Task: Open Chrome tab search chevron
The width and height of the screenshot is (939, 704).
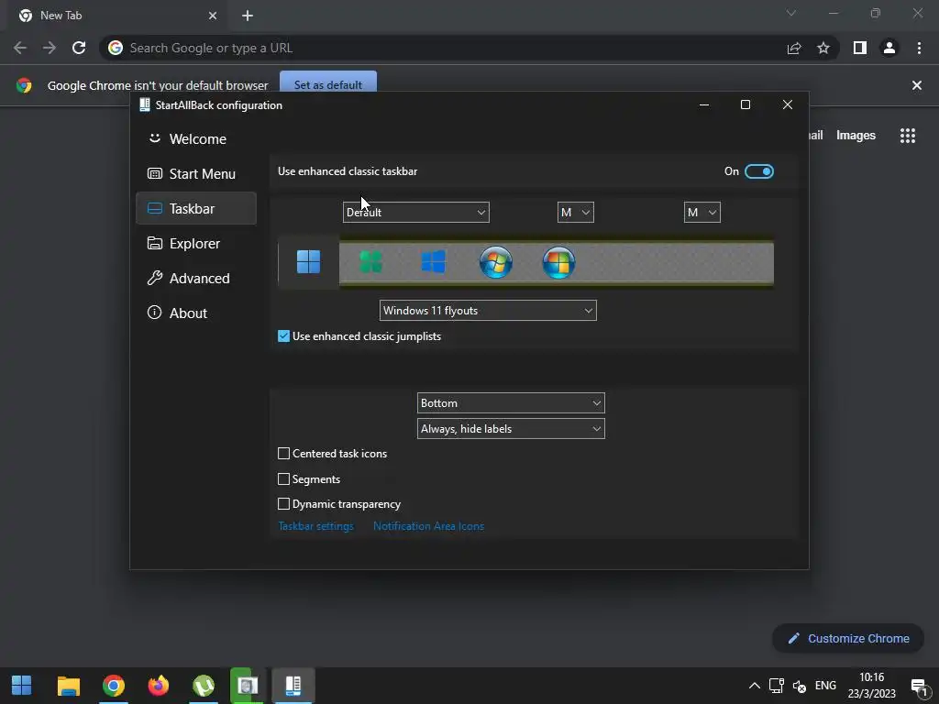Action: pyautogui.click(x=791, y=13)
